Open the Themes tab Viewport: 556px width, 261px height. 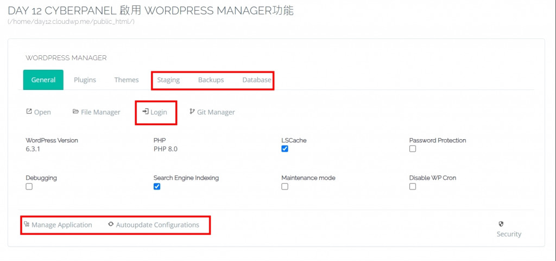click(126, 80)
